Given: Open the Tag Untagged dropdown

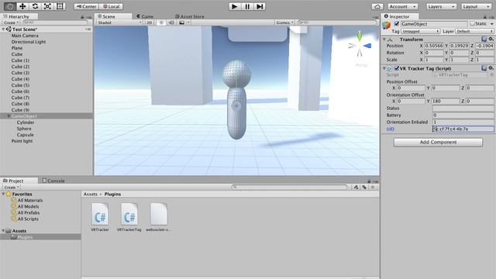Looking at the screenshot, I should [x=420, y=31].
